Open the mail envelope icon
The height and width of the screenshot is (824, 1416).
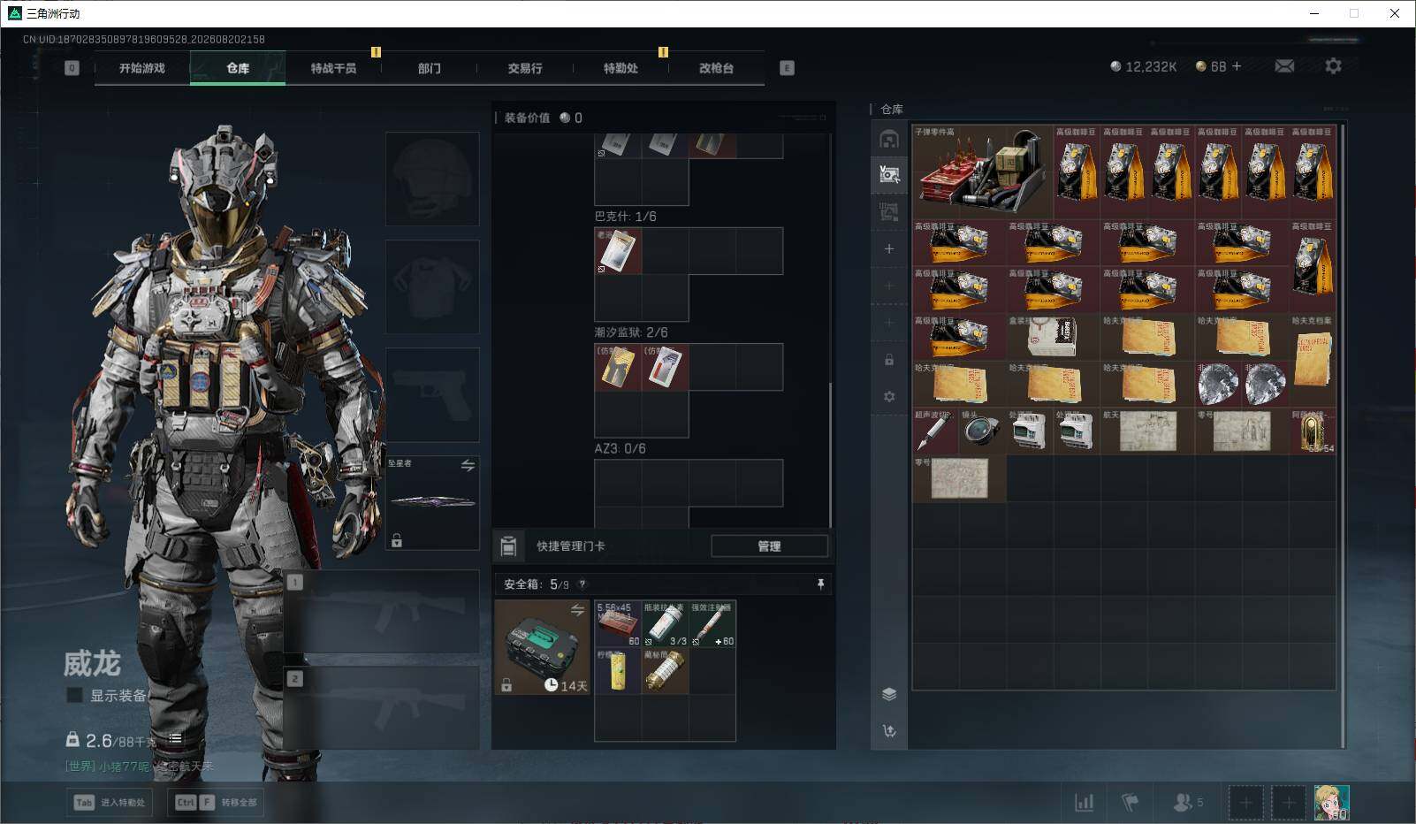click(1284, 66)
